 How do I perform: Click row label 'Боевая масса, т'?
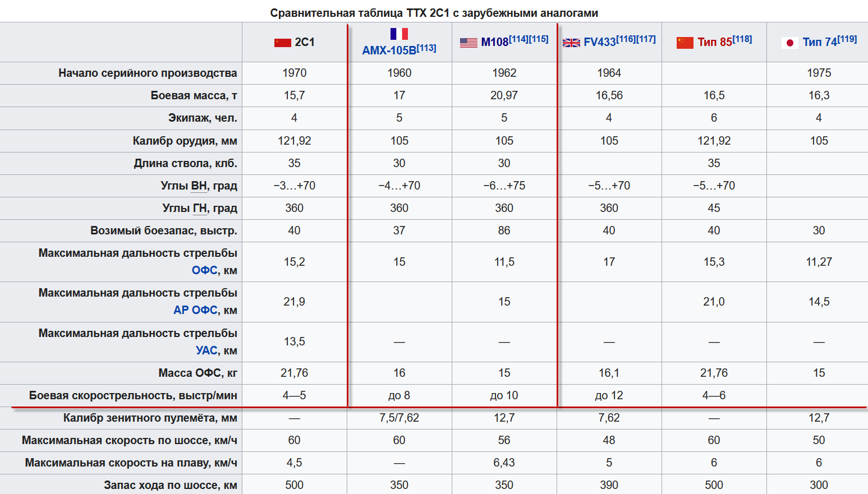pos(194,95)
